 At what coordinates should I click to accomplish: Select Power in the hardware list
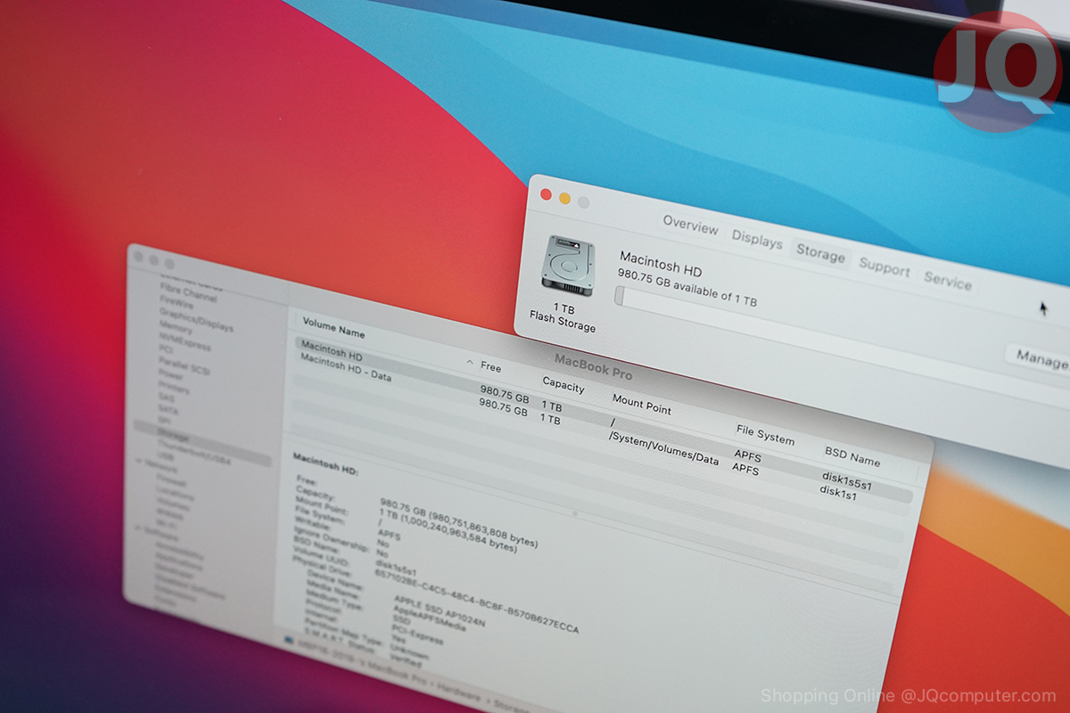(x=170, y=376)
